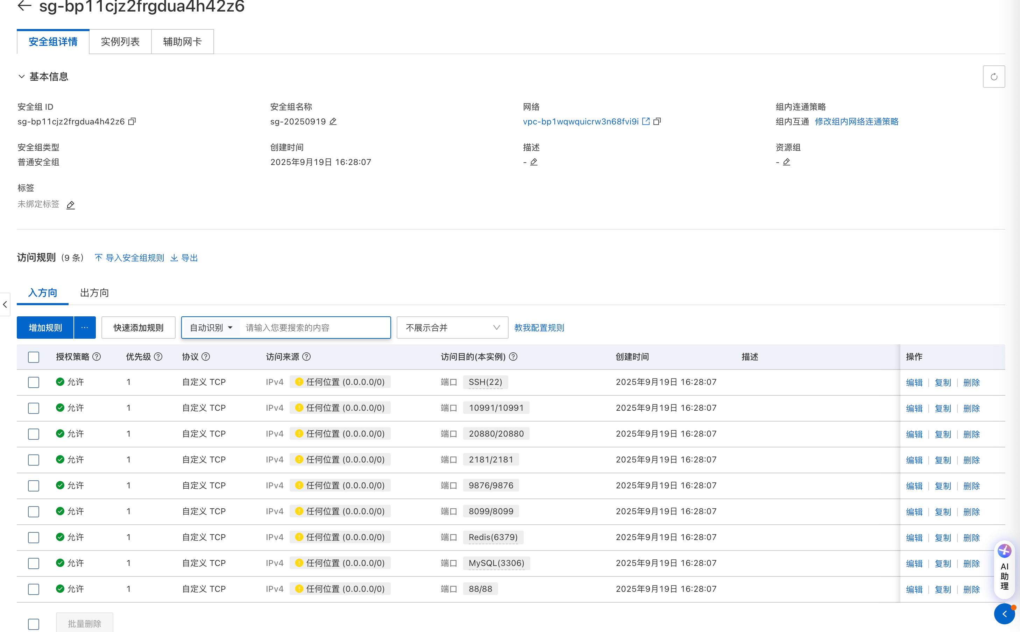Open VPC link in new window icon
This screenshot has height=632, width=1020.
coord(646,121)
